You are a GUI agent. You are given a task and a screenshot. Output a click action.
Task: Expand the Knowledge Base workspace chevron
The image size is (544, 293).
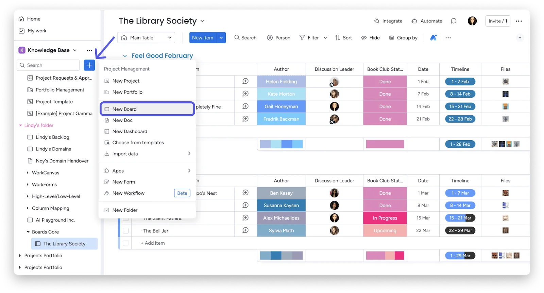[75, 50]
